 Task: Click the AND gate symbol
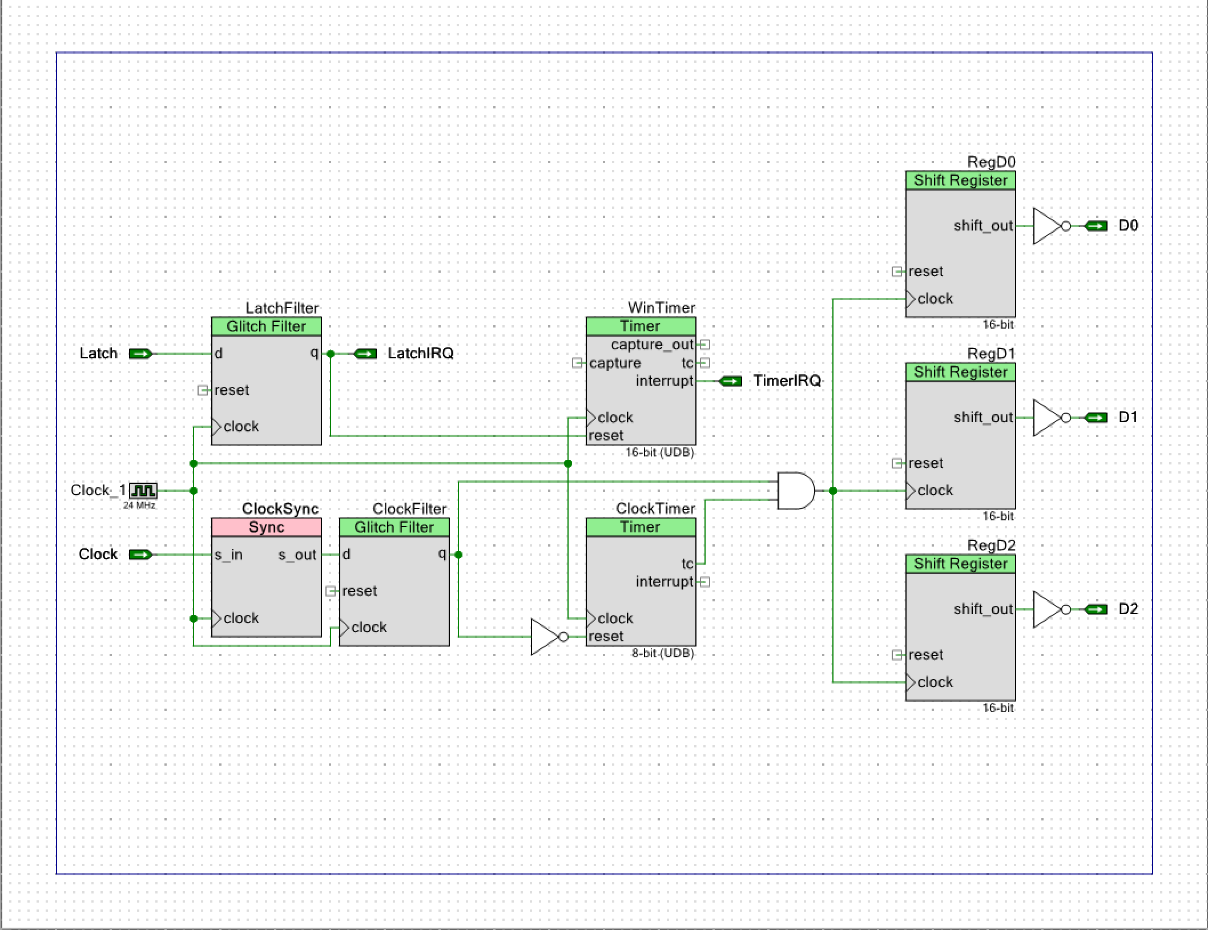[796, 491]
